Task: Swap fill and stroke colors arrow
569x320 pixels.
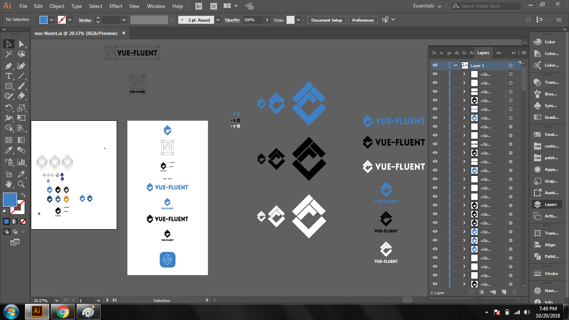Action: pyautogui.click(x=23, y=195)
